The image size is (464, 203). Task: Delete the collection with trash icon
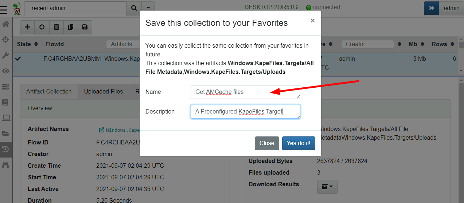[56, 27]
